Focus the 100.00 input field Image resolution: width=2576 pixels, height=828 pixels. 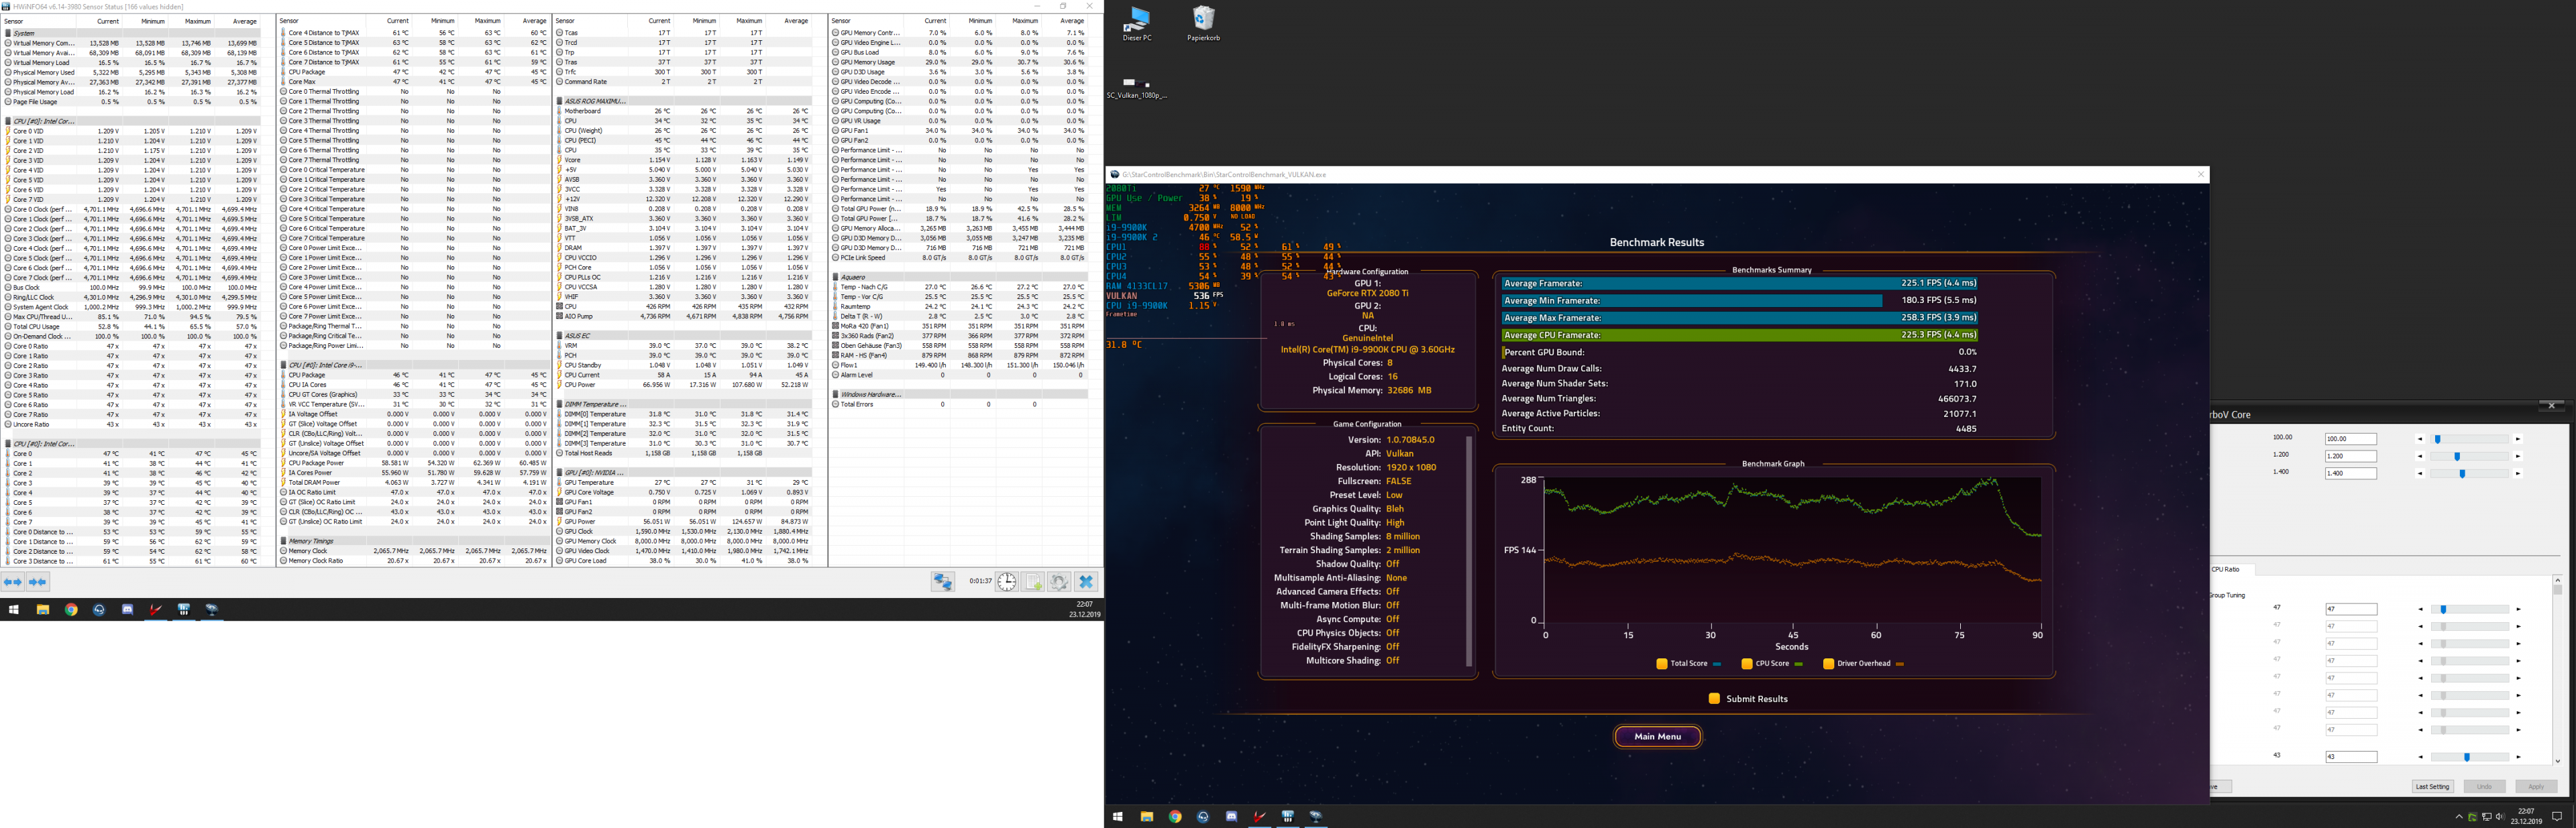click(2351, 439)
